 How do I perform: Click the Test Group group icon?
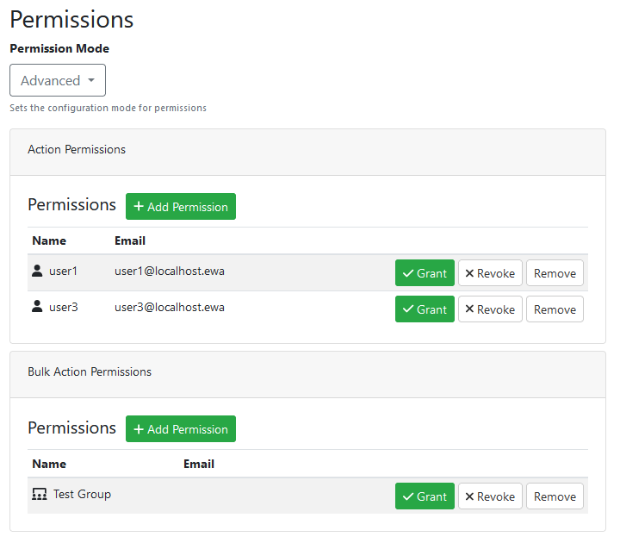(x=39, y=495)
